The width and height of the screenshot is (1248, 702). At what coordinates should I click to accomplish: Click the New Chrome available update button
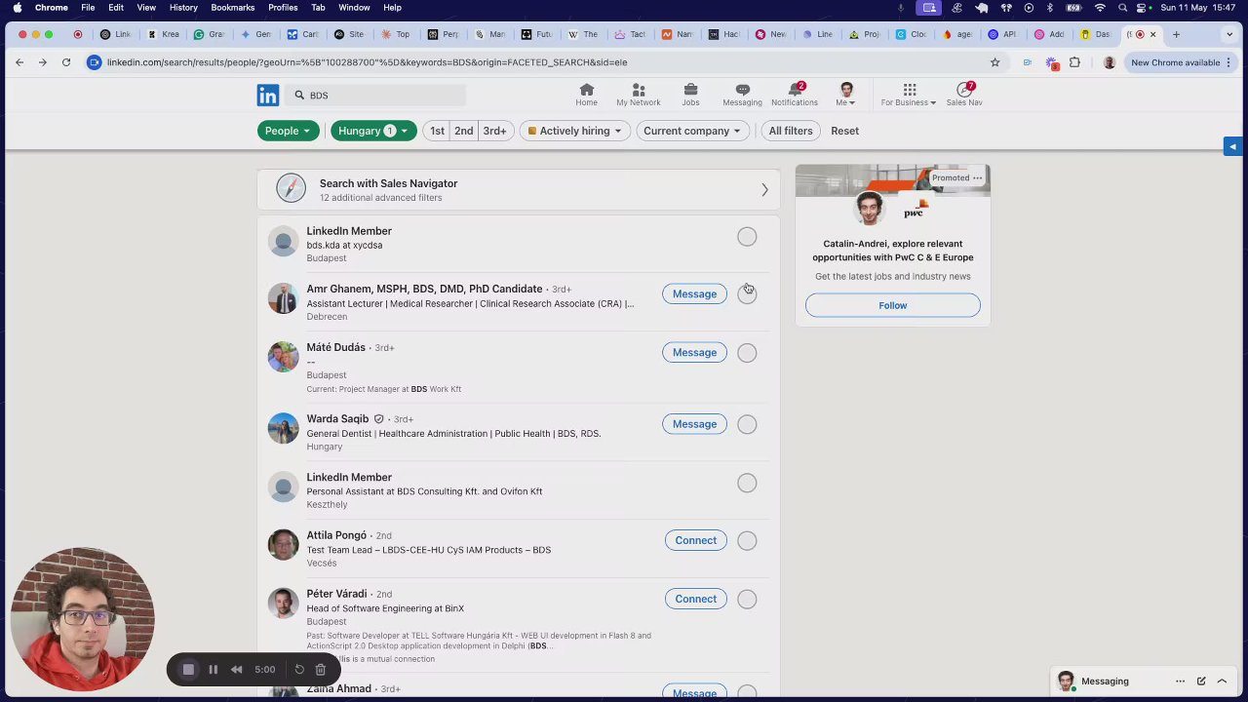1181,62
